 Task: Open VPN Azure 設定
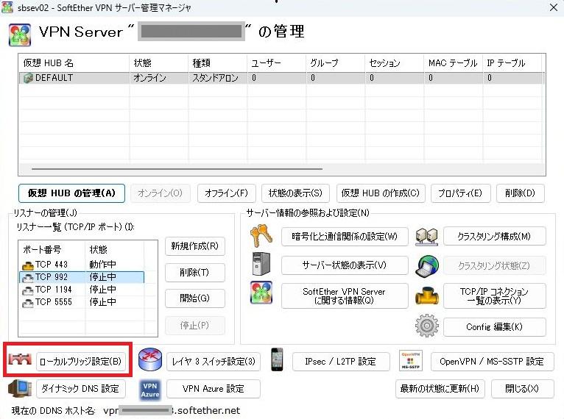214,388
